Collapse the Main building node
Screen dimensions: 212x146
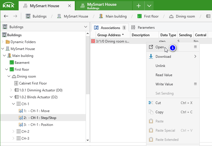pyautogui.click(x=4, y=55)
